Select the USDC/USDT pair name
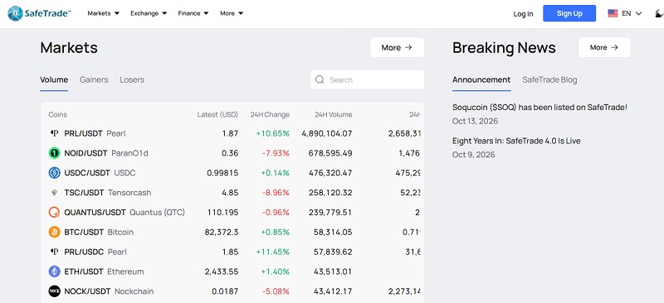Viewport: 664px width, 303px height. (x=87, y=173)
